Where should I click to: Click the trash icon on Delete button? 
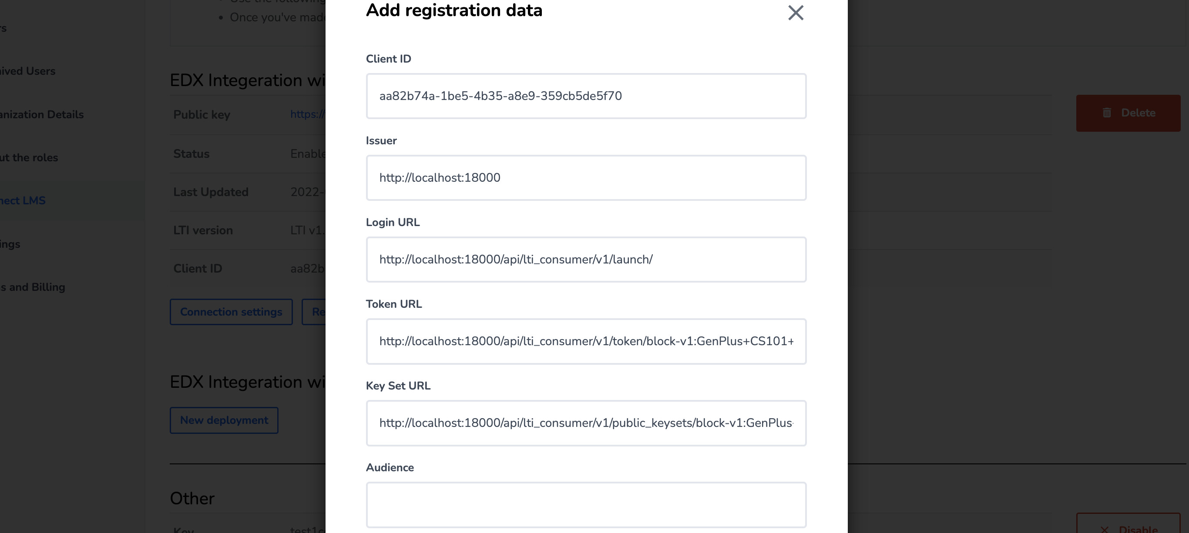click(x=1107, y=113)
